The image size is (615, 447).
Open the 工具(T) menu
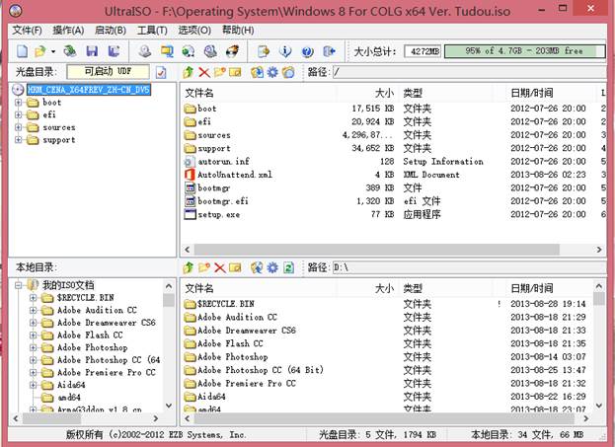tap(152, 30)
